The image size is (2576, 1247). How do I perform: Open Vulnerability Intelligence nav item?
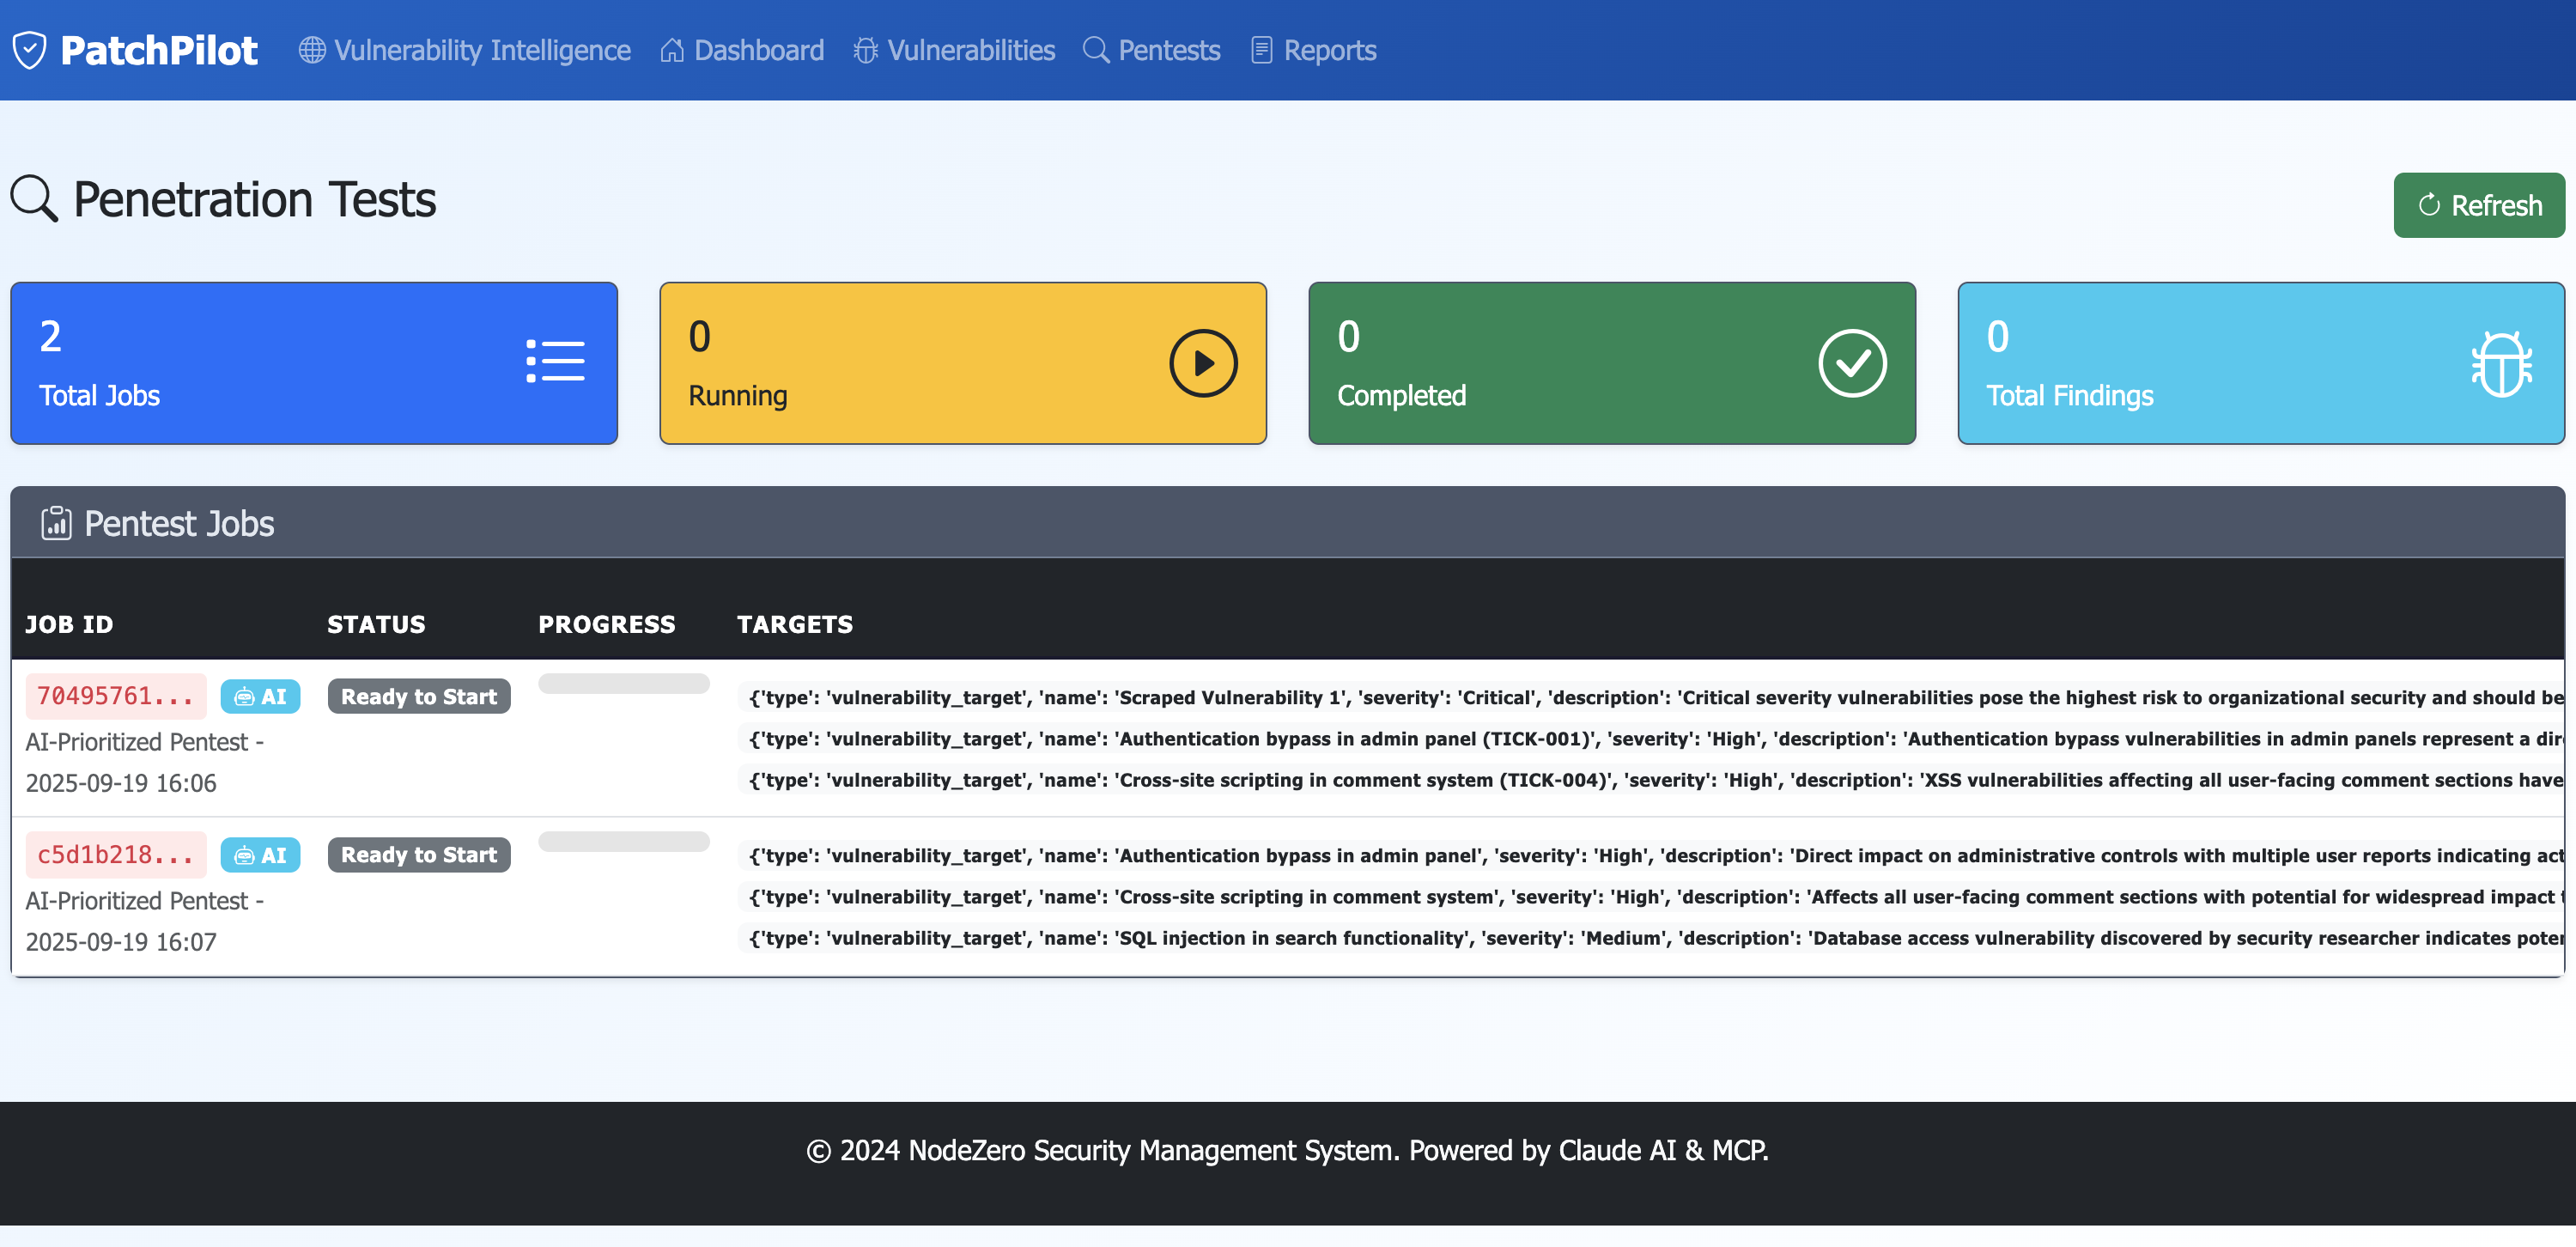[x=465, y=50]
